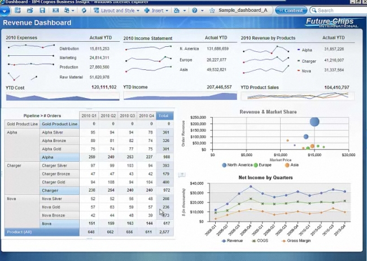Click the Layout and Style icon
367x261 pixels.
point(96,11)
